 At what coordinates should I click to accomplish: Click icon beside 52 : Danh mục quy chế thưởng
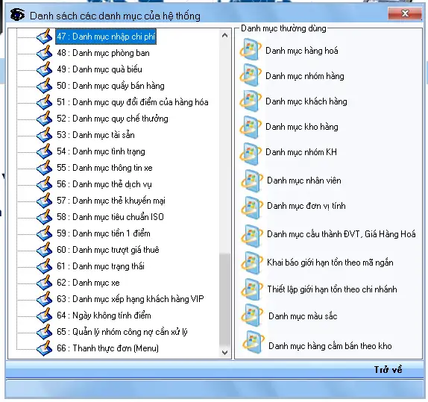click(45, 119)
